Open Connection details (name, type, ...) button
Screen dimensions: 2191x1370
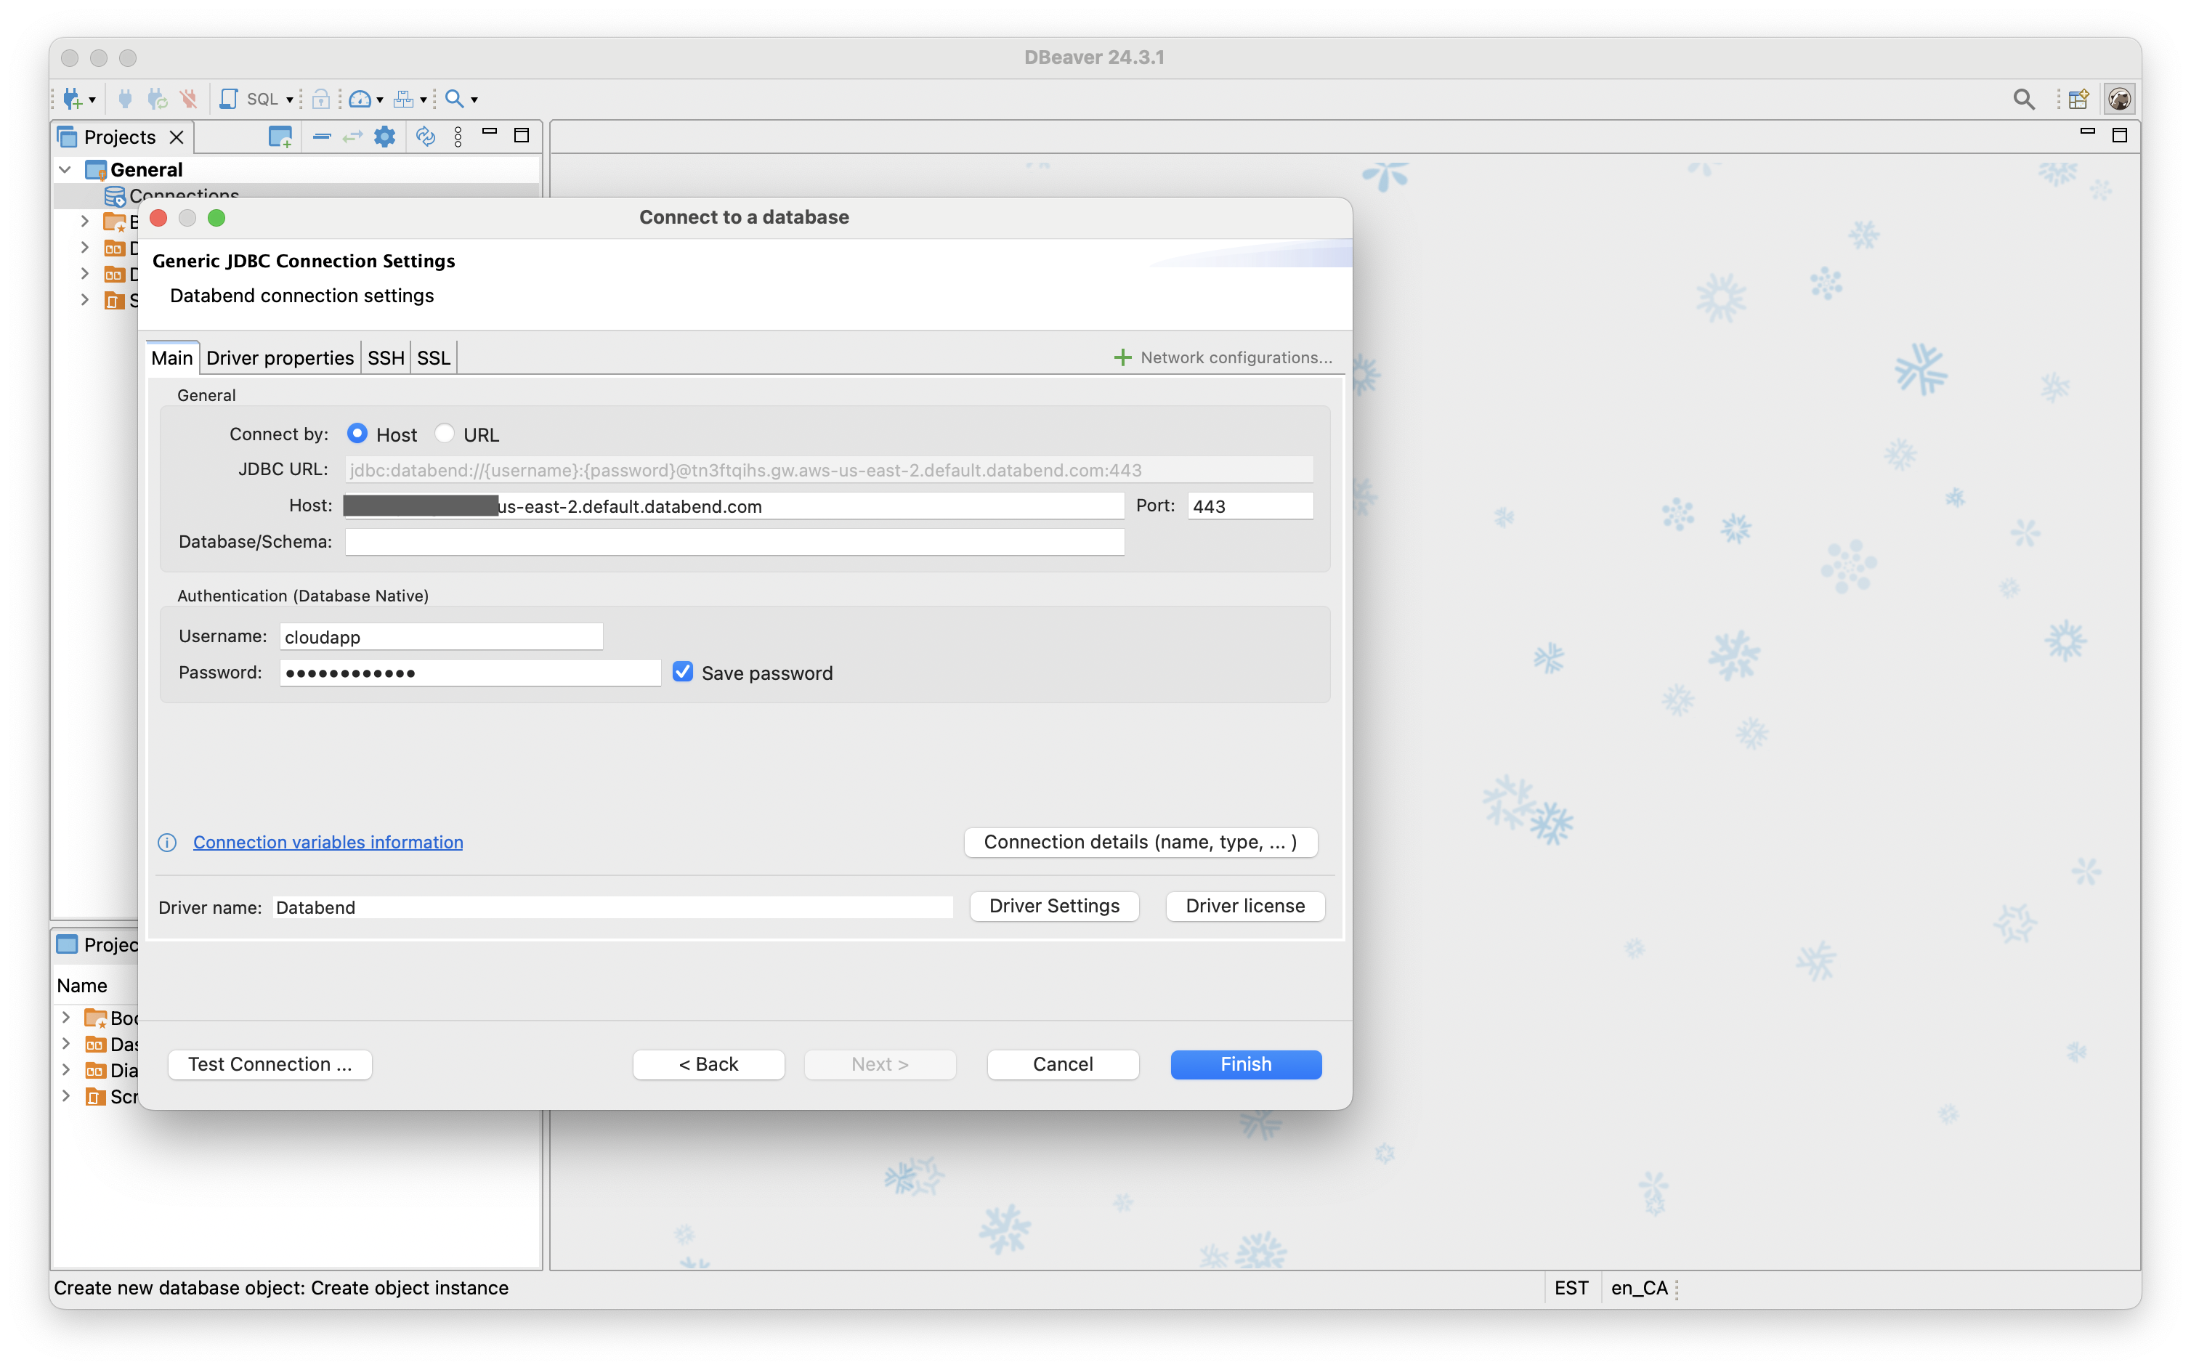[x=1140, y=842]
